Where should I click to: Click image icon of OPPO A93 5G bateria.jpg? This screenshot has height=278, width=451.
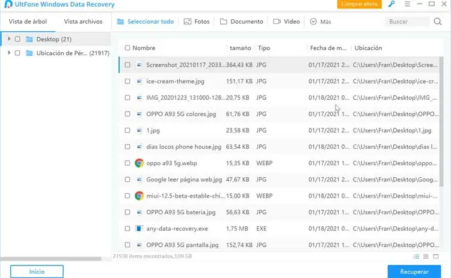point(140,212)
